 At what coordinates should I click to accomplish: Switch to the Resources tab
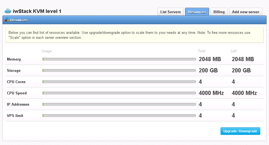pyautogui.click(x=197, y=12)
